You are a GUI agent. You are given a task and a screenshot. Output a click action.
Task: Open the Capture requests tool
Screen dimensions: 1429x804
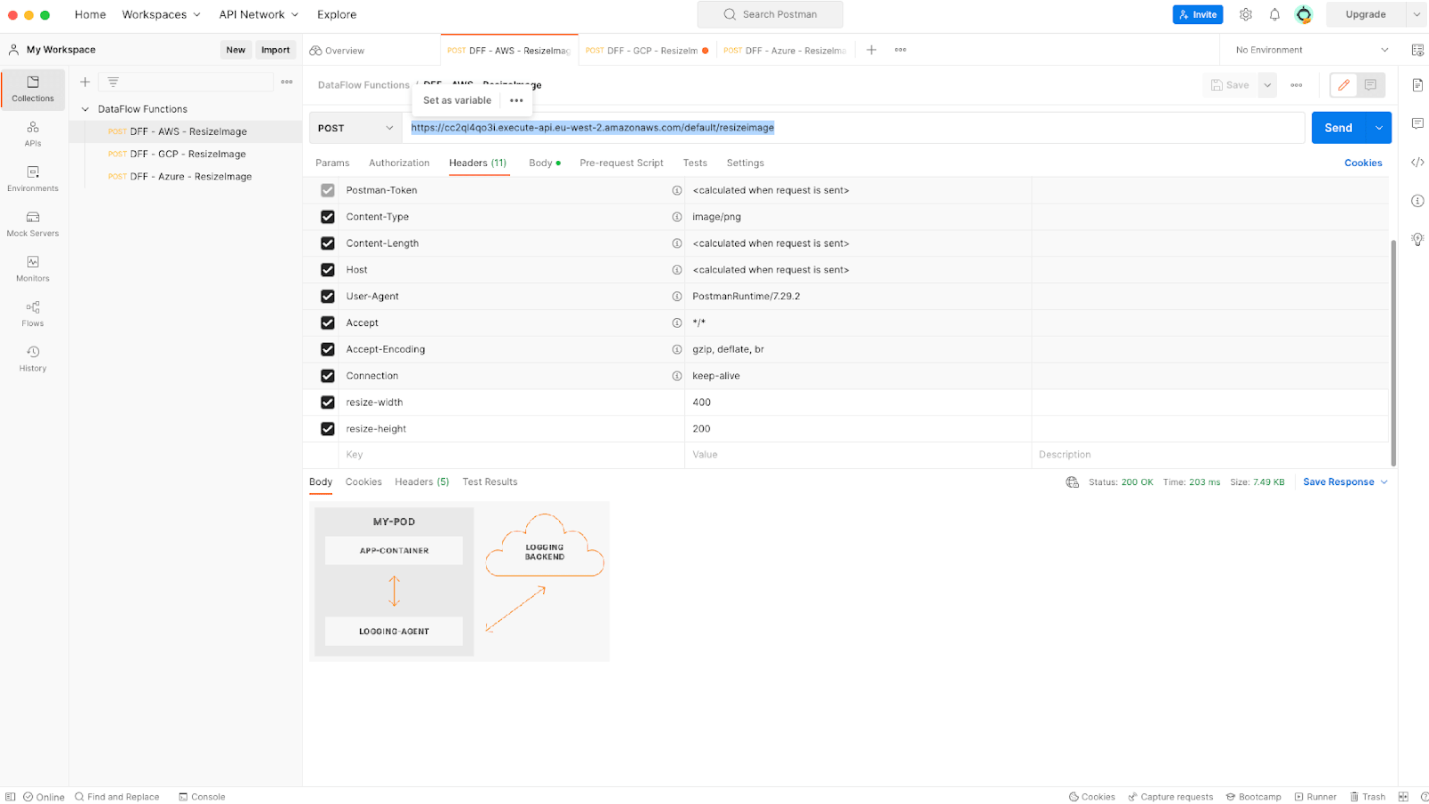(x=1169, y=796)
